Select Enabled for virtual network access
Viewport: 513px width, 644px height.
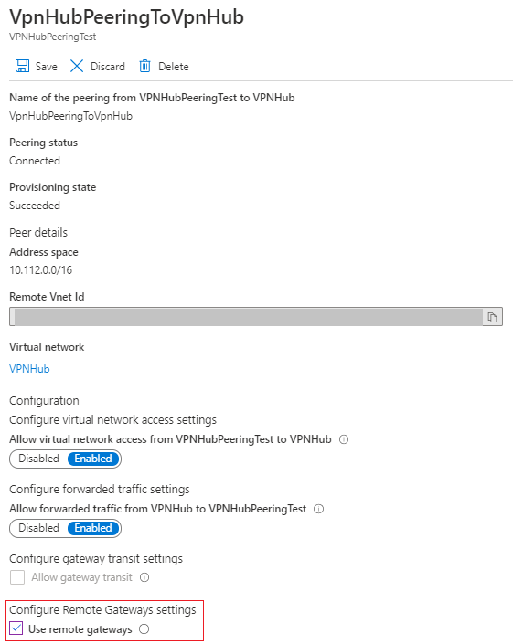click(x=93, y=459)
